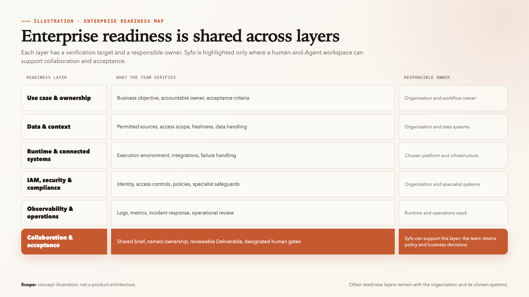Click the headline 'Enterprise readiness is shared across layers'
Viewport: 529px width, 297px height.
pos(180,36)
